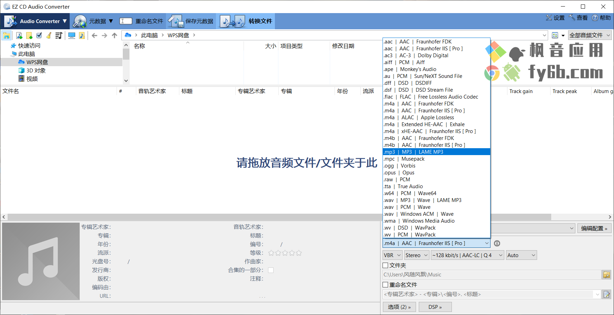This screenshot has height=315, width=614.
Task: Click the playlist note list icon
Action: click(59, 35)
